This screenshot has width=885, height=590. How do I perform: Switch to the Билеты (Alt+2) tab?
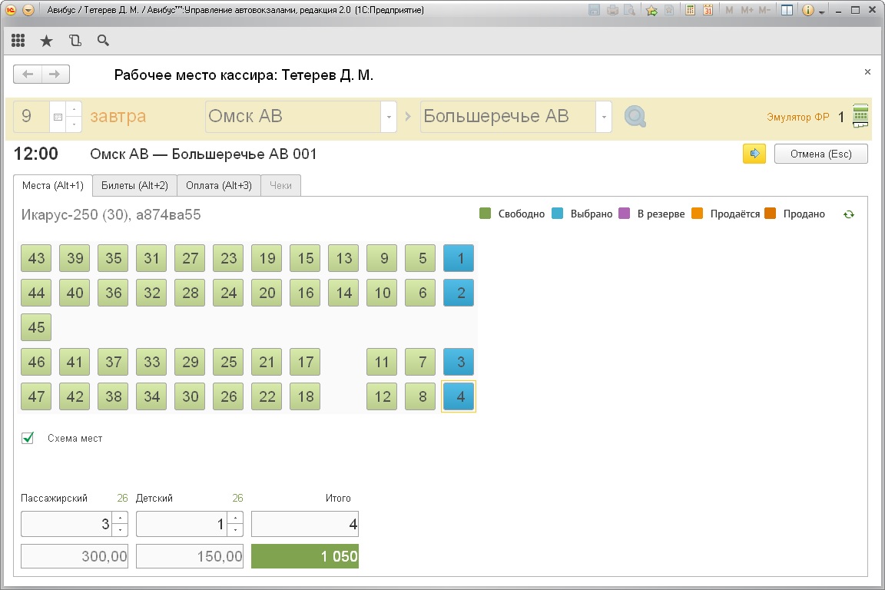tap(134, 185)
